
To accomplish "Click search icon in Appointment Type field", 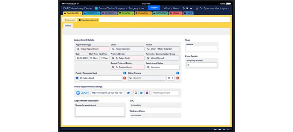I will point(78,49).
